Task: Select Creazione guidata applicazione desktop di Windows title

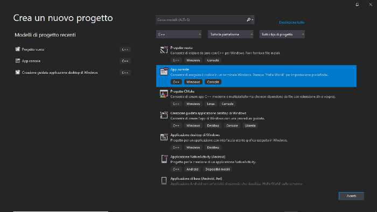Action: (x=208, y=113)
